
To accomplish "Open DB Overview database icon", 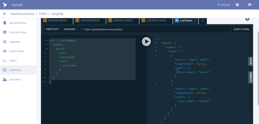I will 5,23.
